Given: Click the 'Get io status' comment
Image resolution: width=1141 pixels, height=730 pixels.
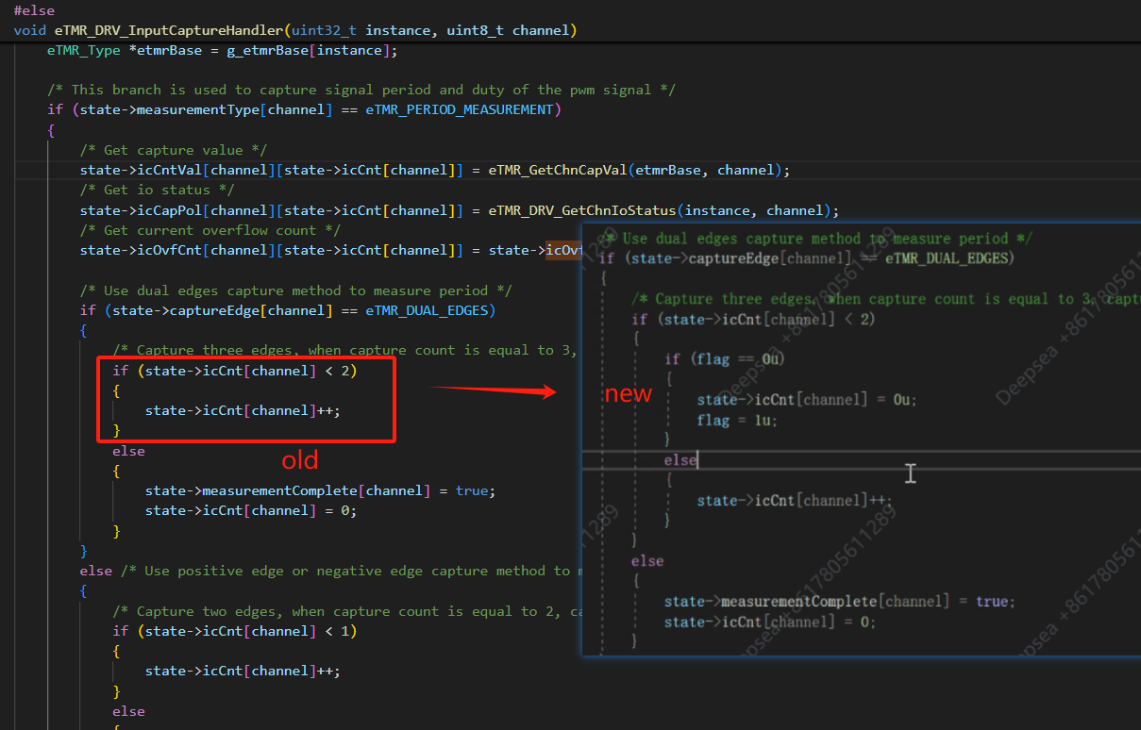Looking at the screenshot, I should pos(157,190).
